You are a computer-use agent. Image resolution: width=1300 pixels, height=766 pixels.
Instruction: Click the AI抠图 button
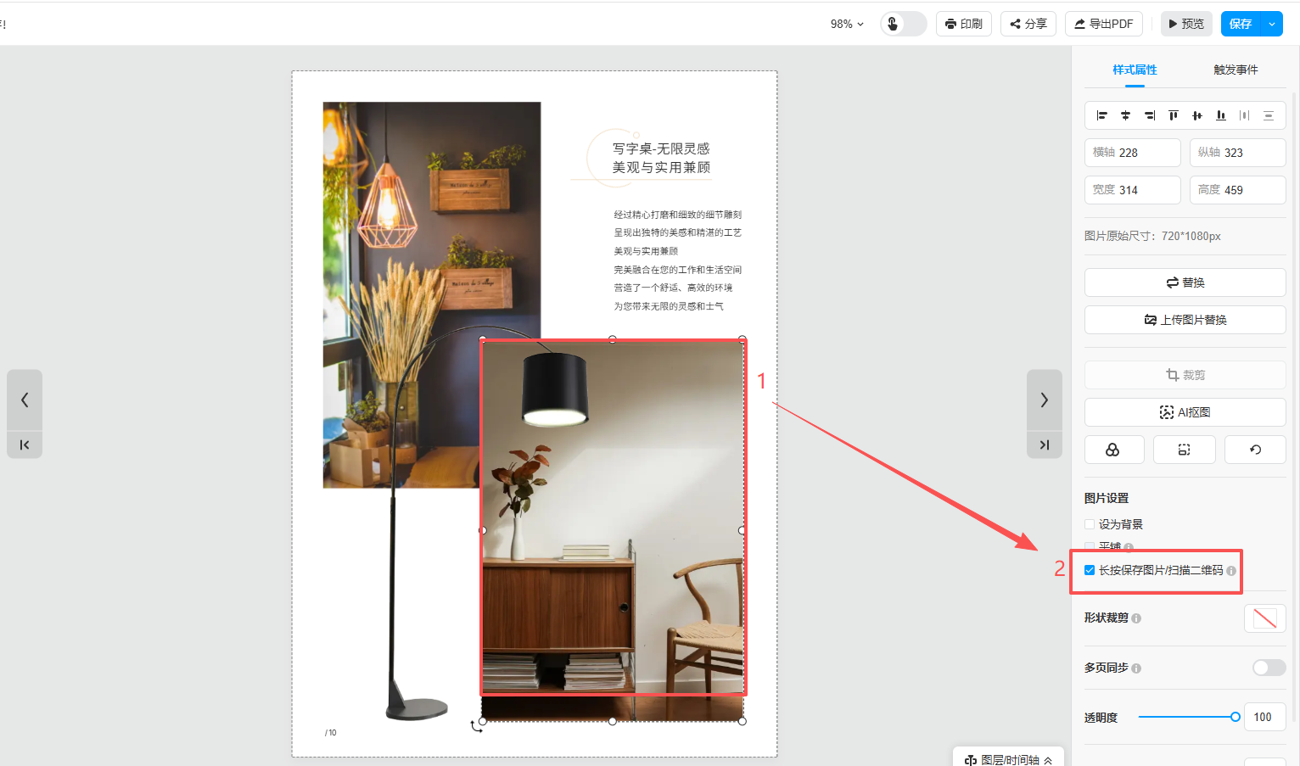pyautogui.click(x=1185, y=412)
